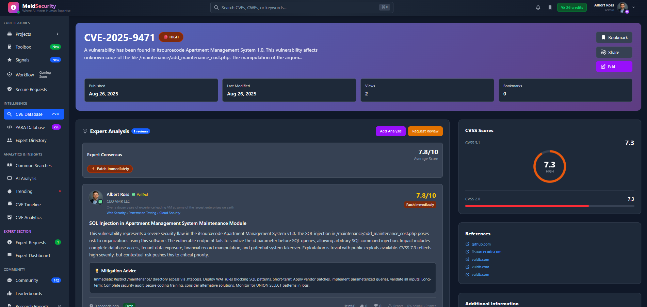Screen dimensions: 647x307
Task: Open saved bookmarks icon in top bar
Action: pos(550,7)
